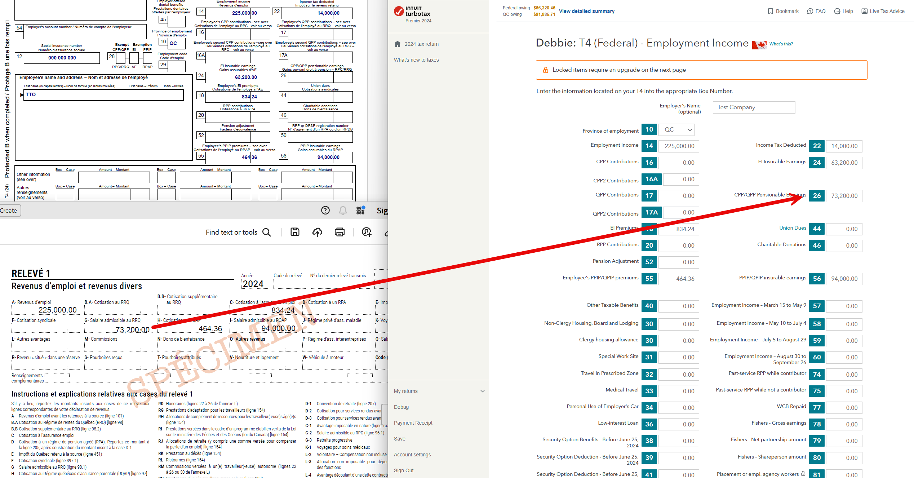Open What's new to taxes
Viewport: 914px width, 478px height.
(416, 60)
